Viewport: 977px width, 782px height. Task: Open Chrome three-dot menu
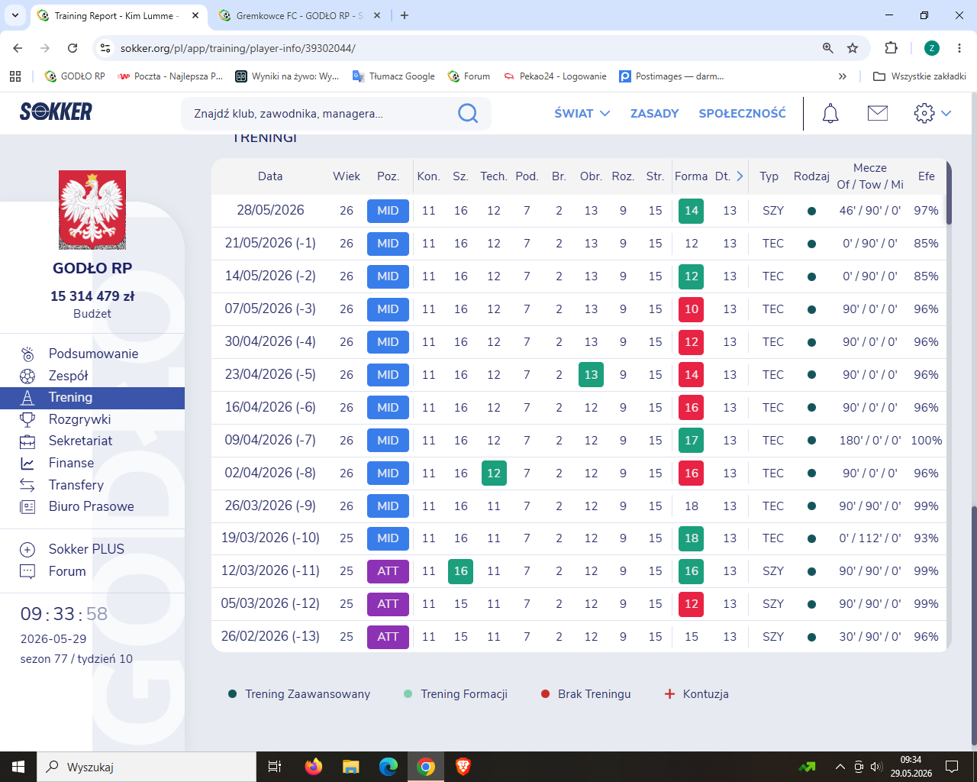[x=959, y=48]
